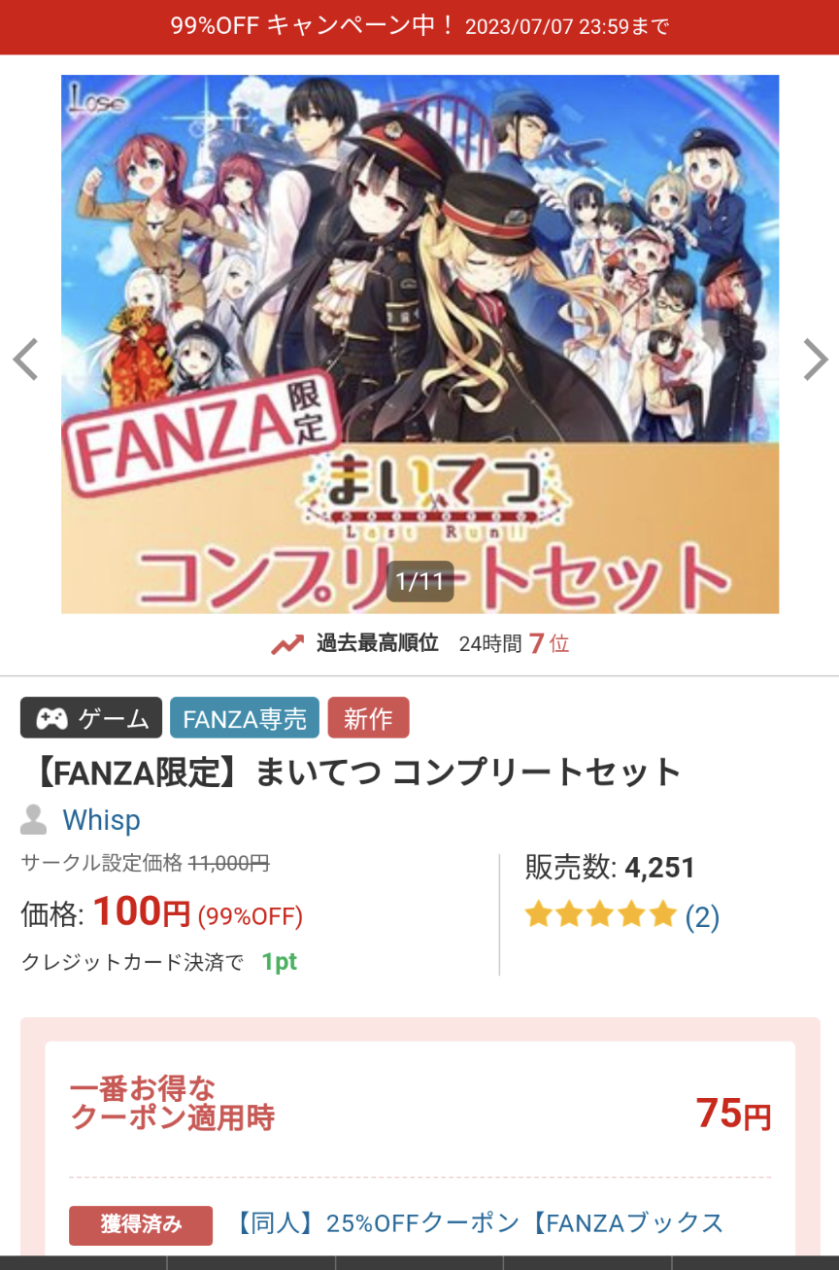Select the 新作 tag
Viewport: 839px width, 1270px height.
368,718
